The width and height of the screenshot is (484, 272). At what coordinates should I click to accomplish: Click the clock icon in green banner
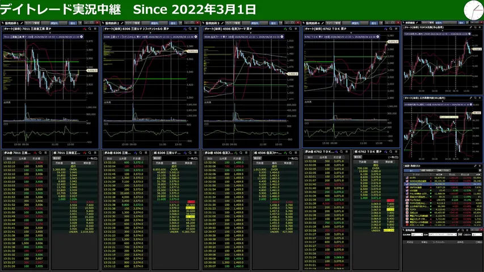pyautogui.click(x=473, y=10)
